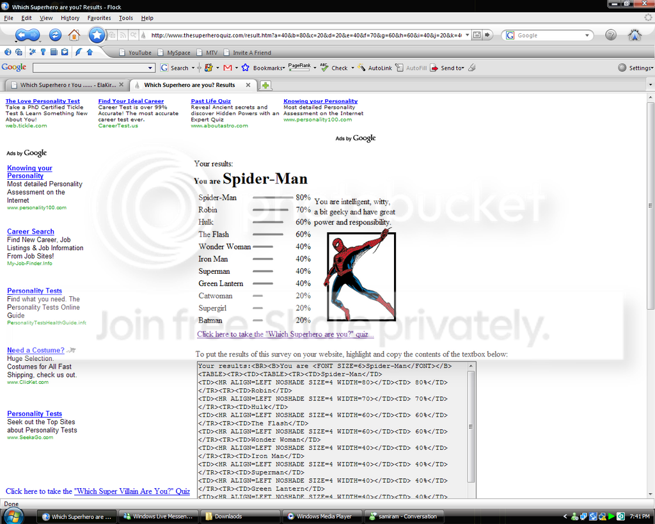Viewport: 655px width, 524px height.
Task: Click the Flock bug logo icon
Action: (x=635, y=35)
